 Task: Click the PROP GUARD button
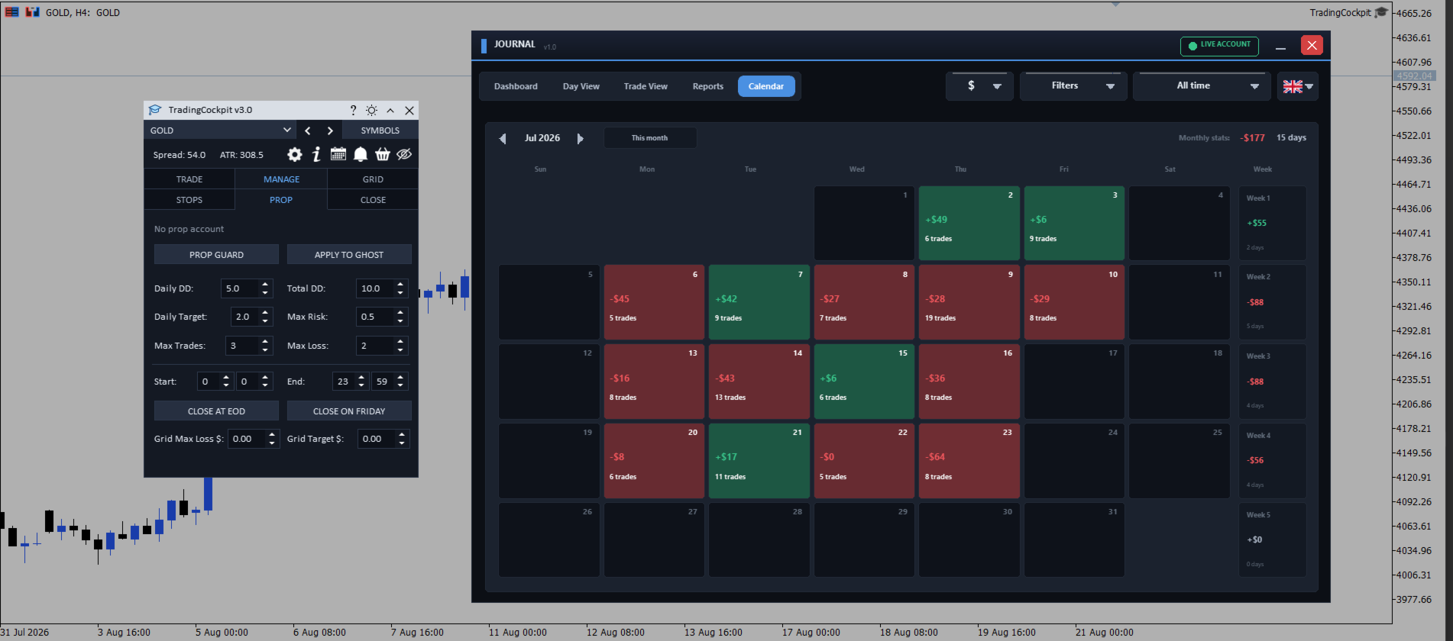pos(216,255)
